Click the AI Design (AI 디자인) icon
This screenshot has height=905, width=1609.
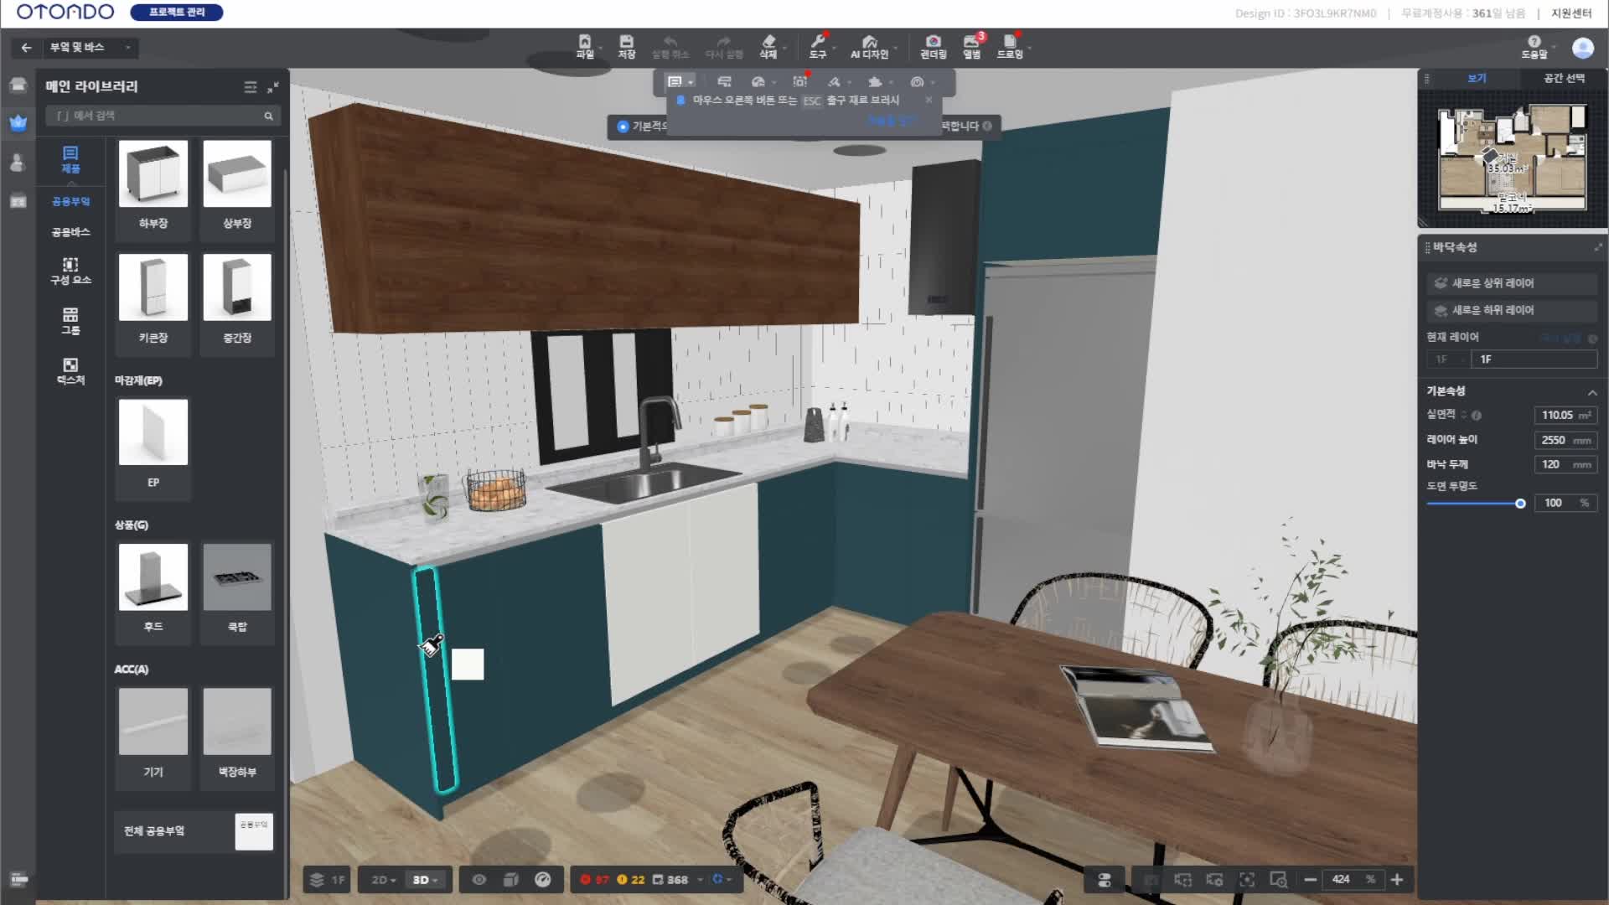point(869,46)
